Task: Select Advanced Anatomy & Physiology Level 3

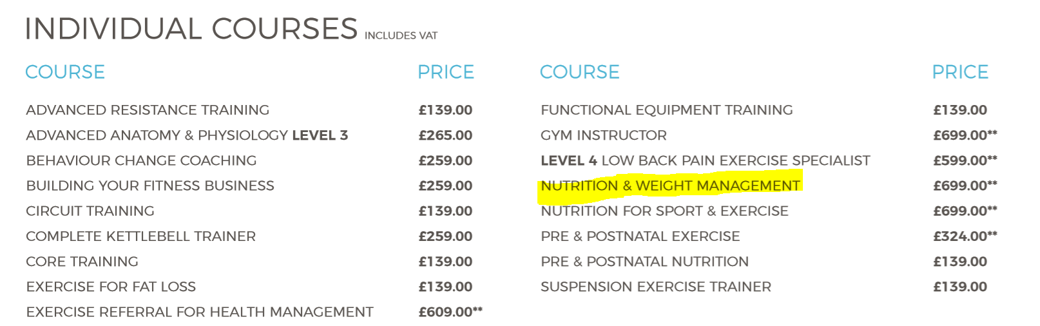Action: click(x=187, y=135)
